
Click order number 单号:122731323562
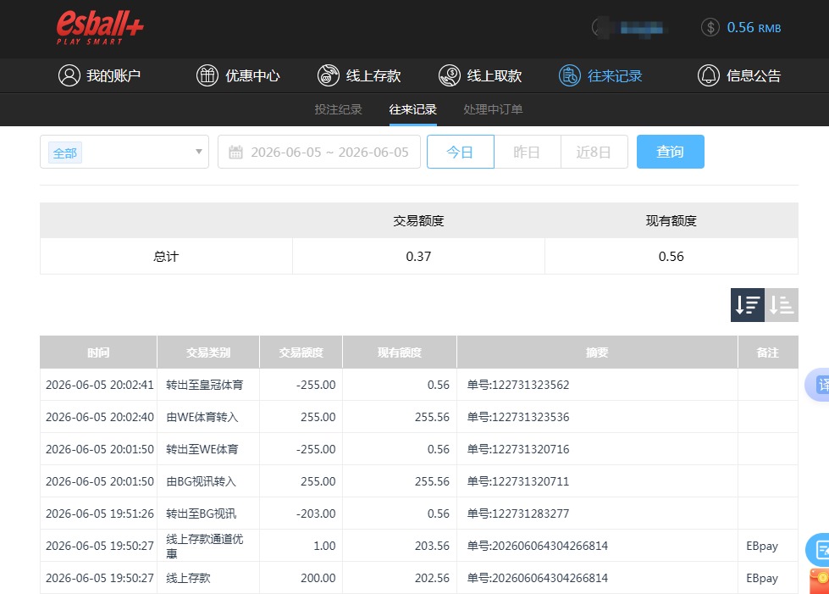click(x=518, y=385)
